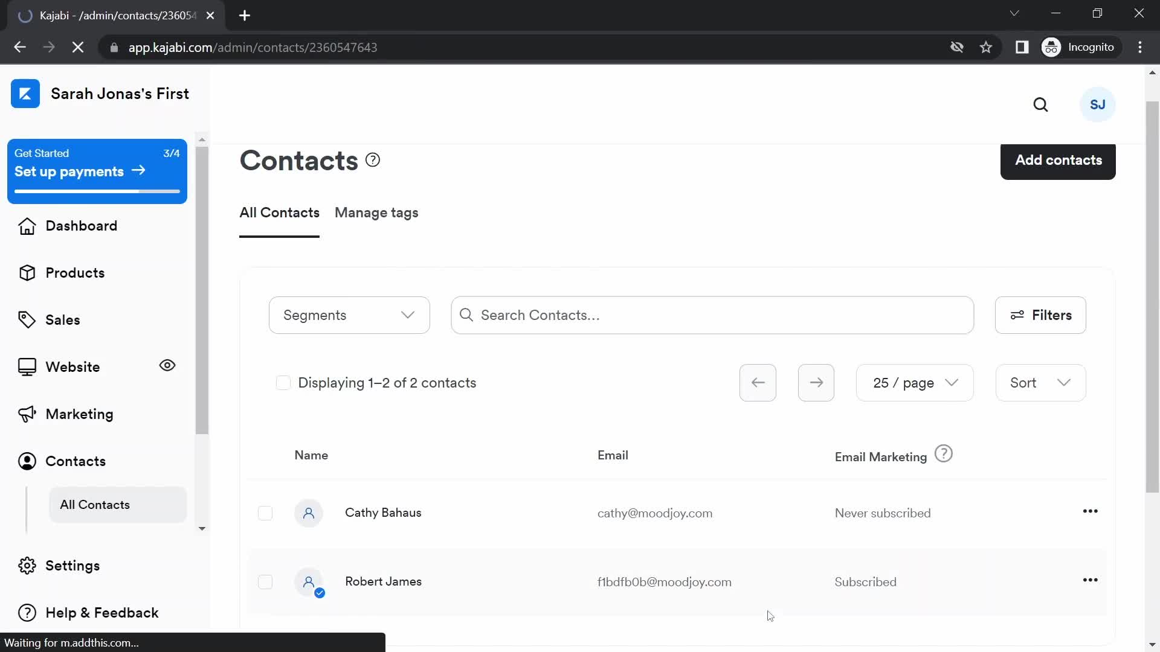Image resolution: width=1160 pixels, height=652 pixels.
Task: Click Help & Feedback label
Action: [x=101, y=613]
